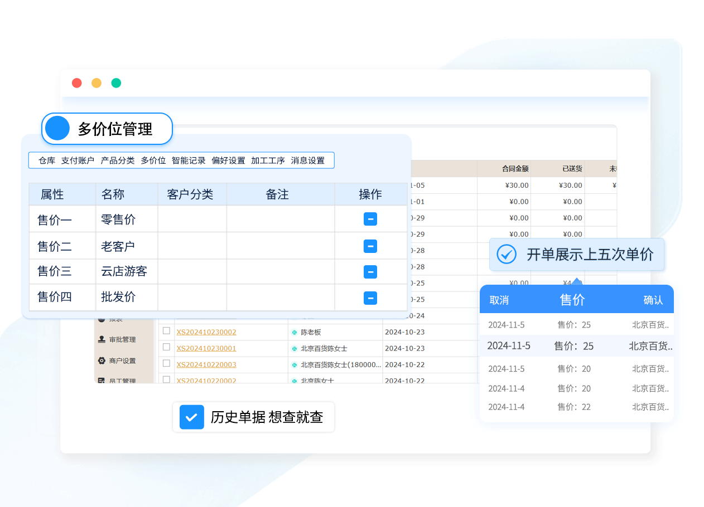Switch to the 多价位 tab
704x507 pixels.
[x=153, y=160]
